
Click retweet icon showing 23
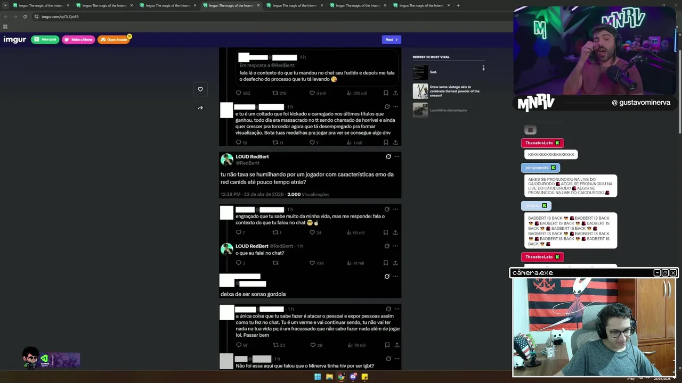pos(275,345)
